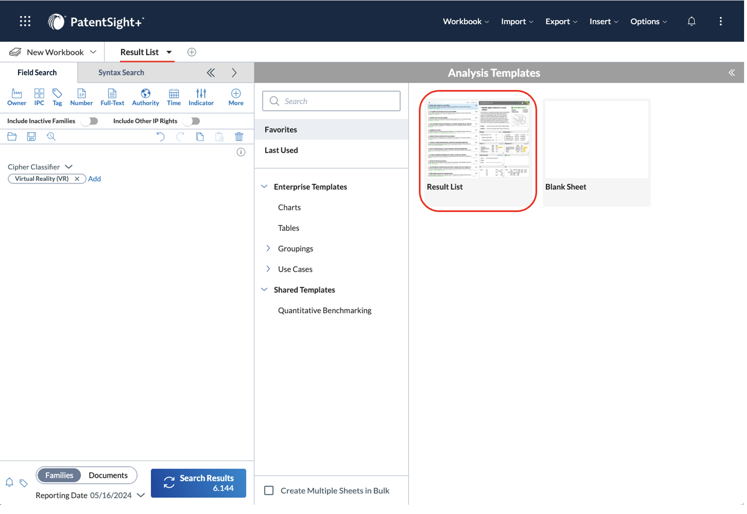Viewport: 747px width, 514px height.
Task: Select the Time calendar icon
Action: pyautogui.click(x=174, y=97)
